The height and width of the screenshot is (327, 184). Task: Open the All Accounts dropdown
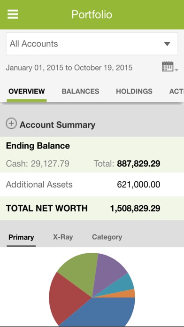(92, 44)
